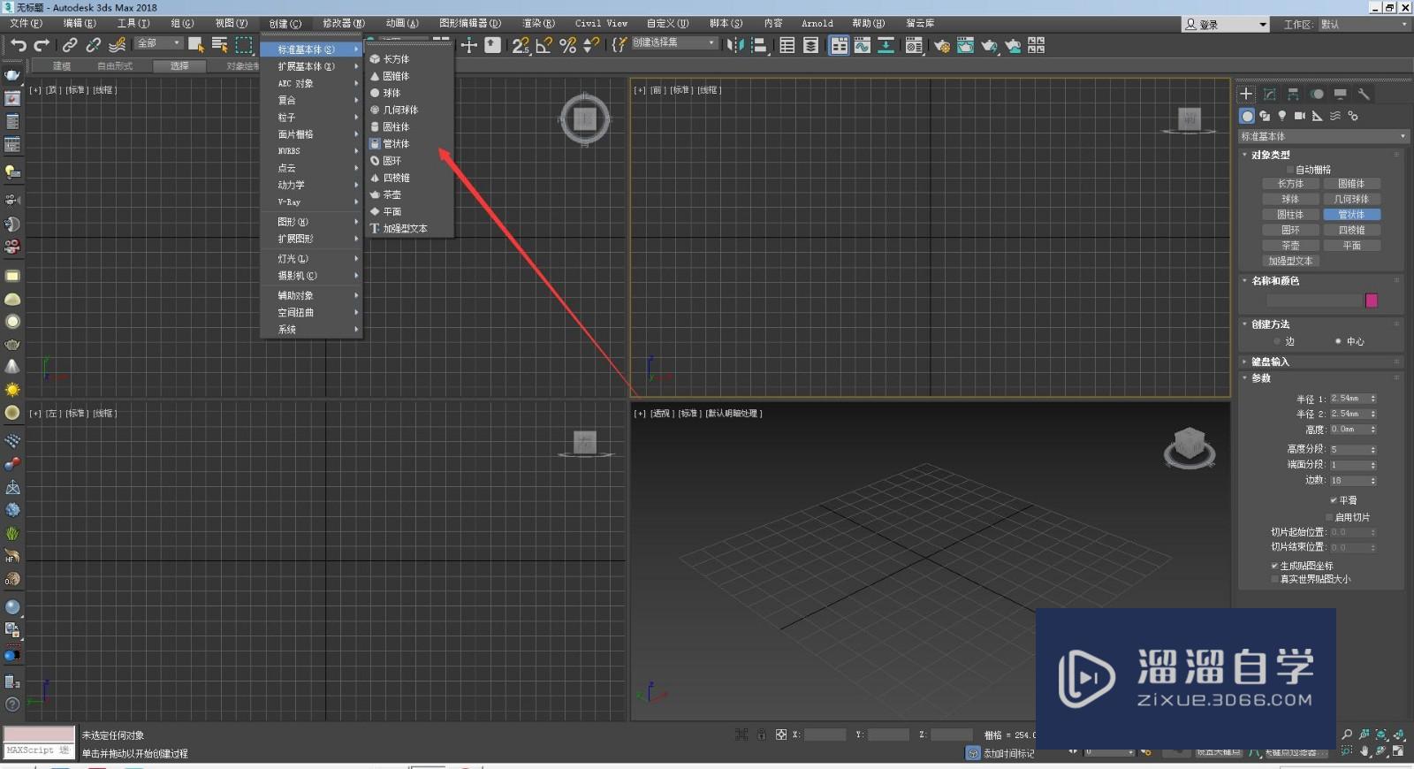Image resolution: width=1414 pixels, height=769 pixels.
Task: Switch to Hierarchy command panel tab
Action: (x=1293, y=94)
